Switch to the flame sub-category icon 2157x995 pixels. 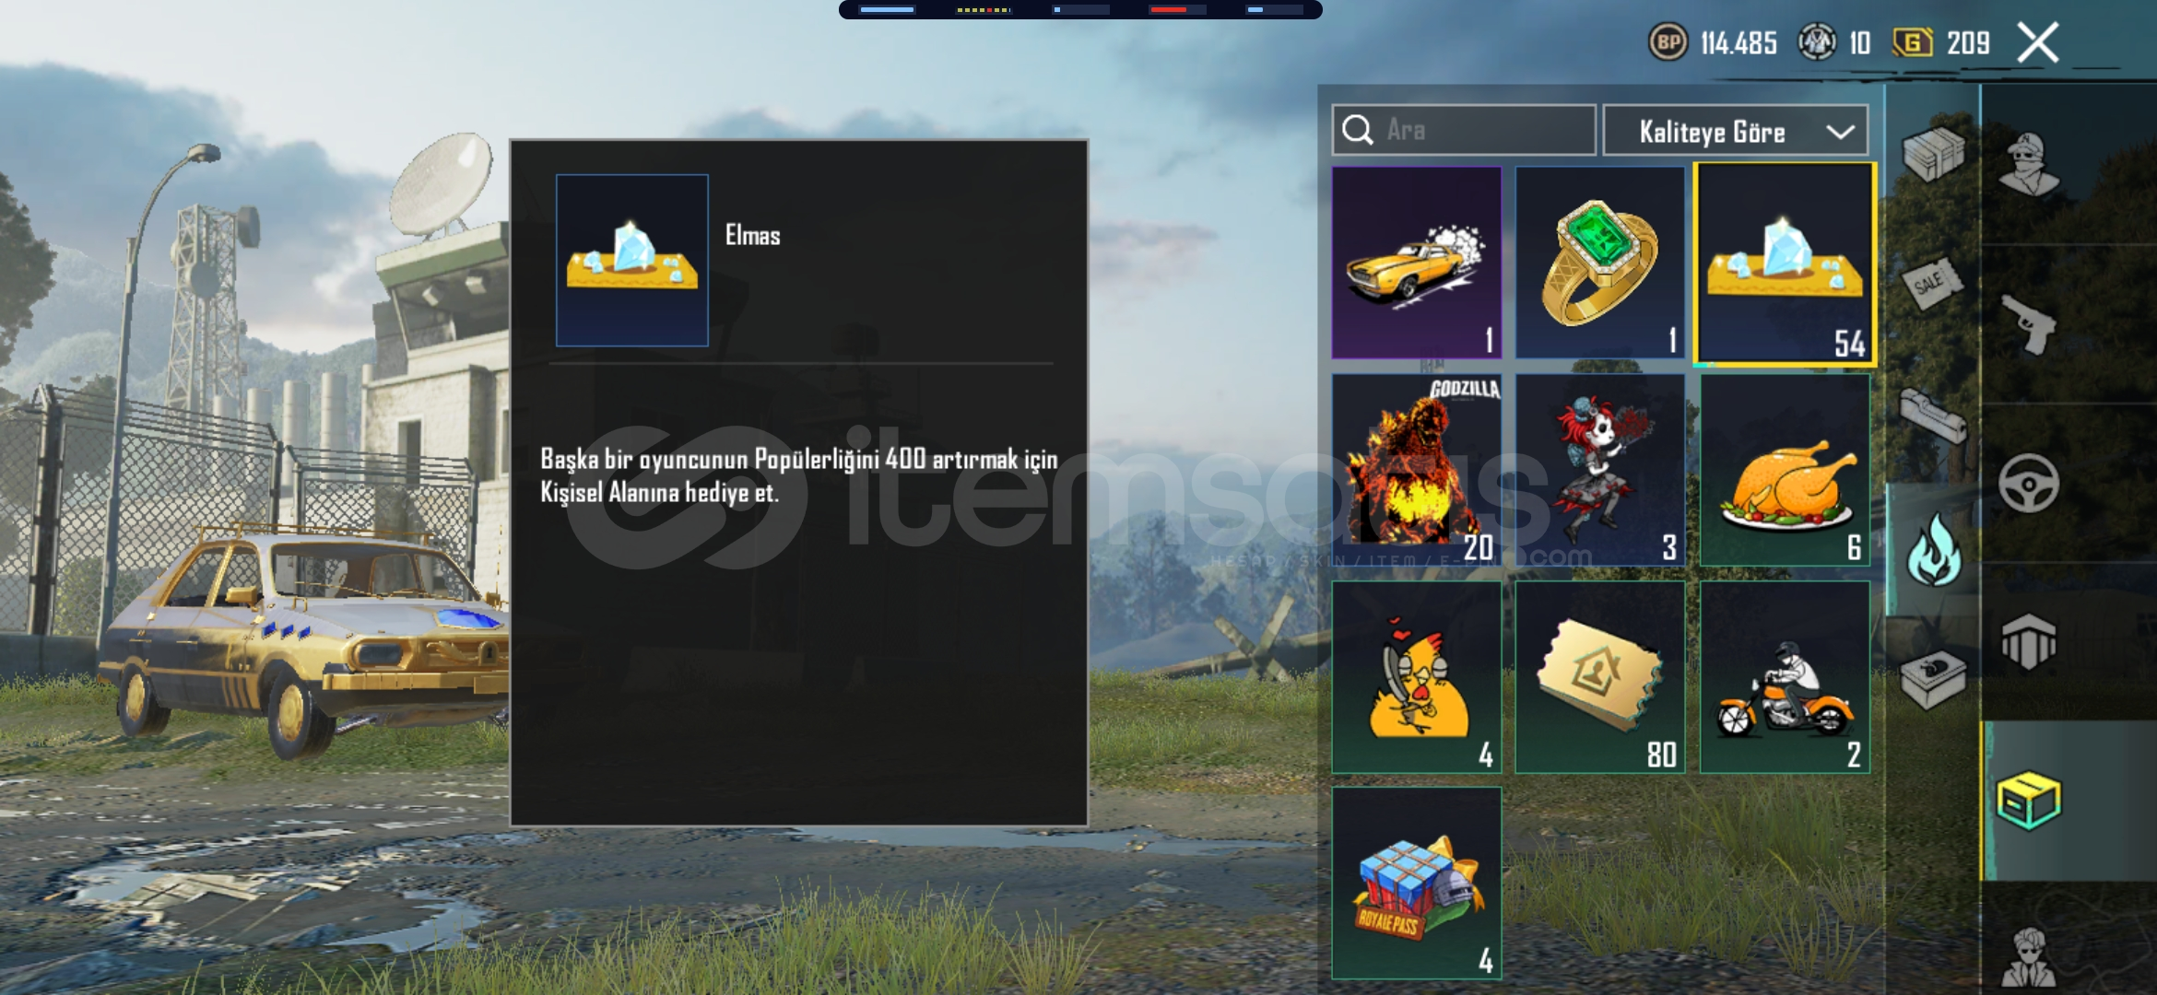1934,550
